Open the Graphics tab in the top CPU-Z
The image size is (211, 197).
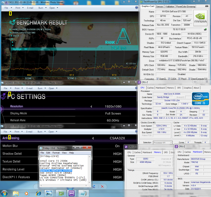(x=188, y=88)
